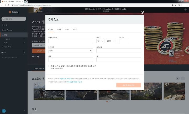Viewport: 189px width, 114px height.
Task: Click the CSC input field
Action: tap(124, 41)
